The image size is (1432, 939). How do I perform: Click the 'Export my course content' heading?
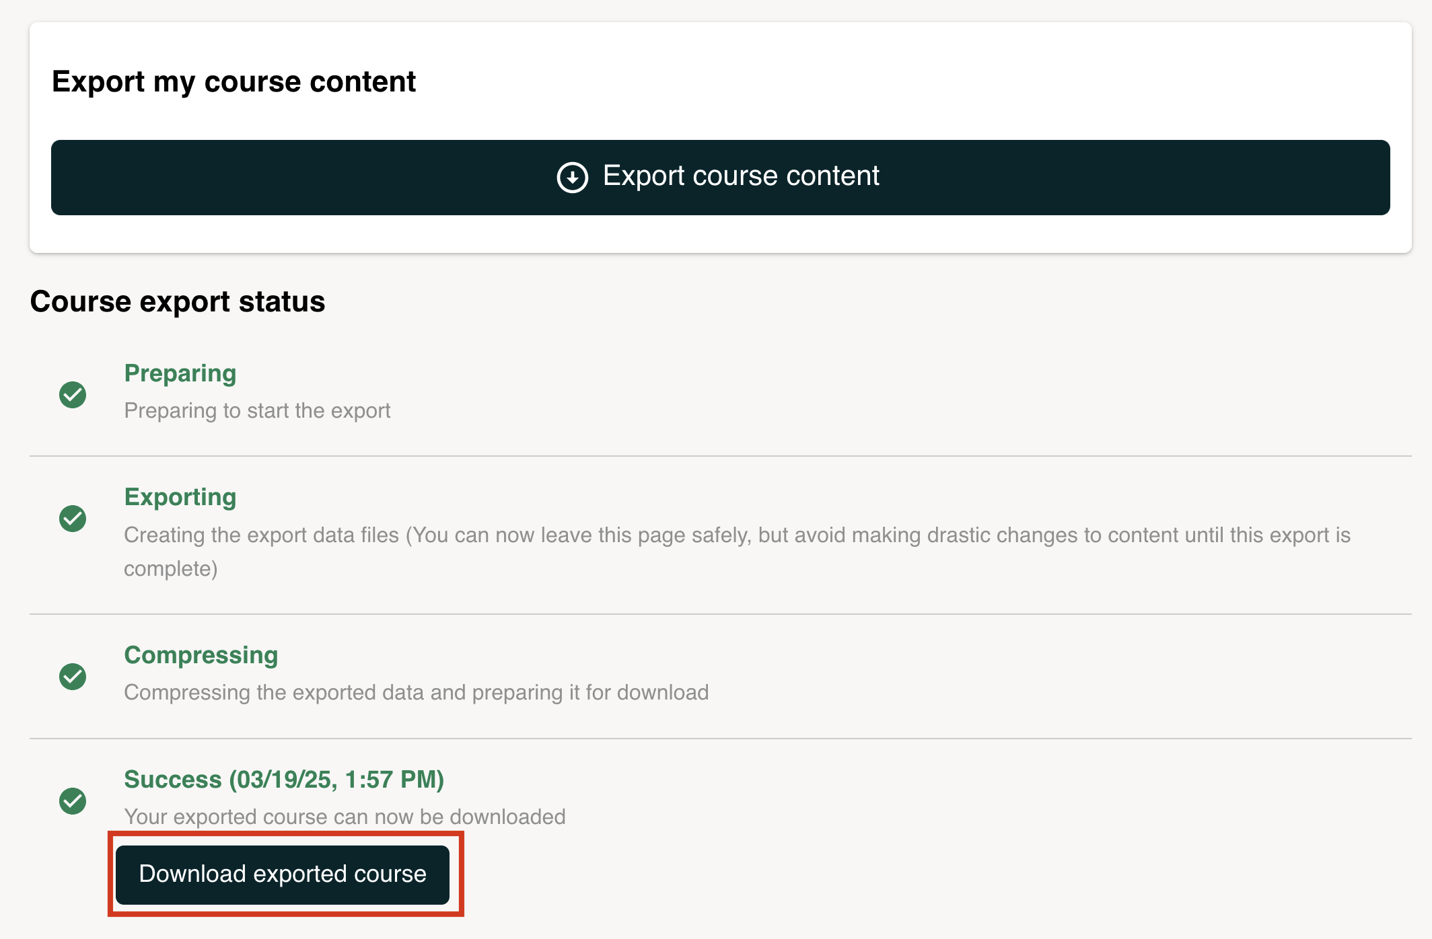pyautogui.click(x=234, y=82)
